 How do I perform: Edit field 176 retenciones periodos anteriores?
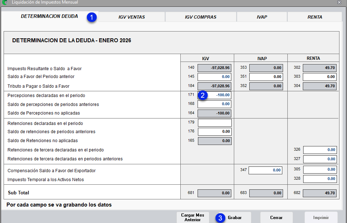215,131
